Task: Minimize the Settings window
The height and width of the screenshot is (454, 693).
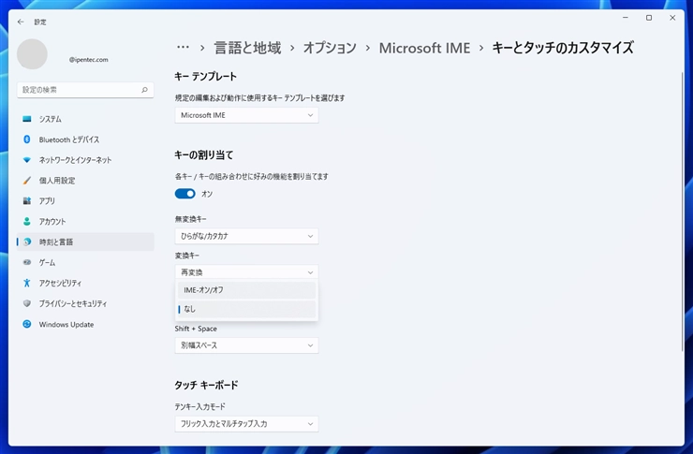Action: [626, 18]
